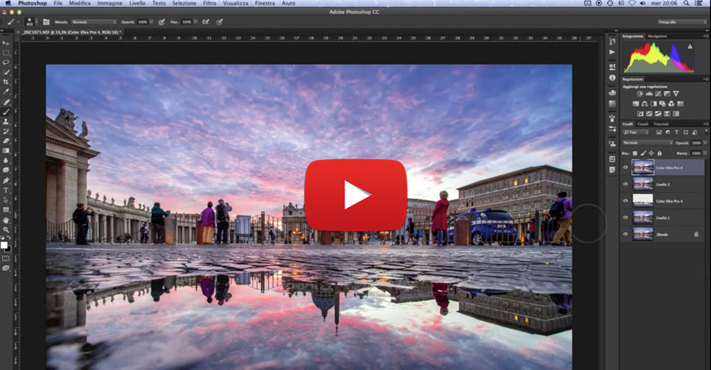Viewport: 711px width, 370px height.
Task: Open the layer Riemp. fill dropdown arrow
Action: (705, 153)
